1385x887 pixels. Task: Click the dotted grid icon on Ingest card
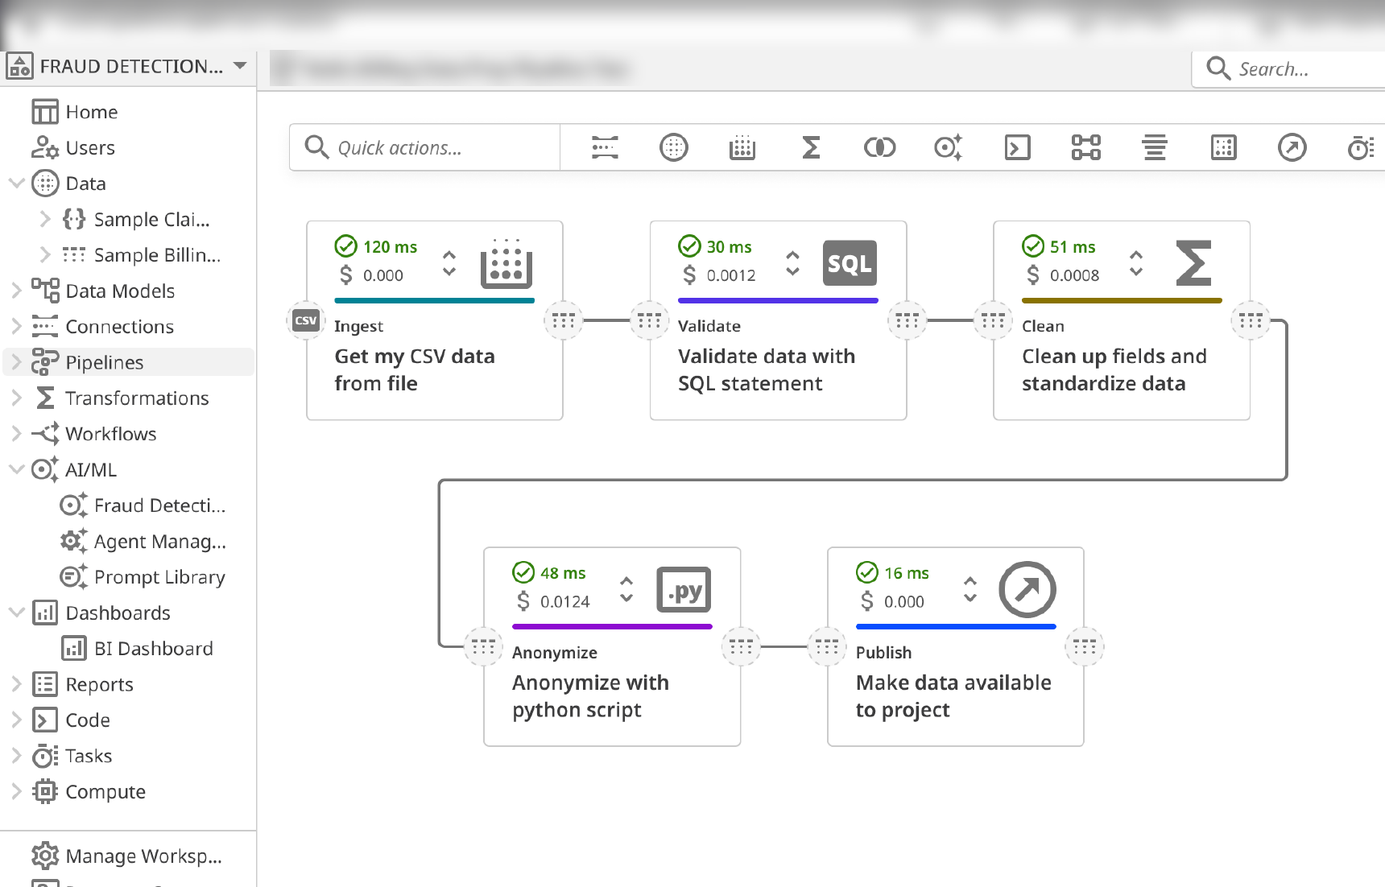(x=506, y=262)
